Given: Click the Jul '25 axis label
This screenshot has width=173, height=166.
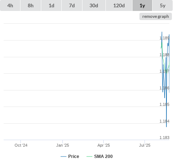Looking at the screenshot, I should pos(145,145).
